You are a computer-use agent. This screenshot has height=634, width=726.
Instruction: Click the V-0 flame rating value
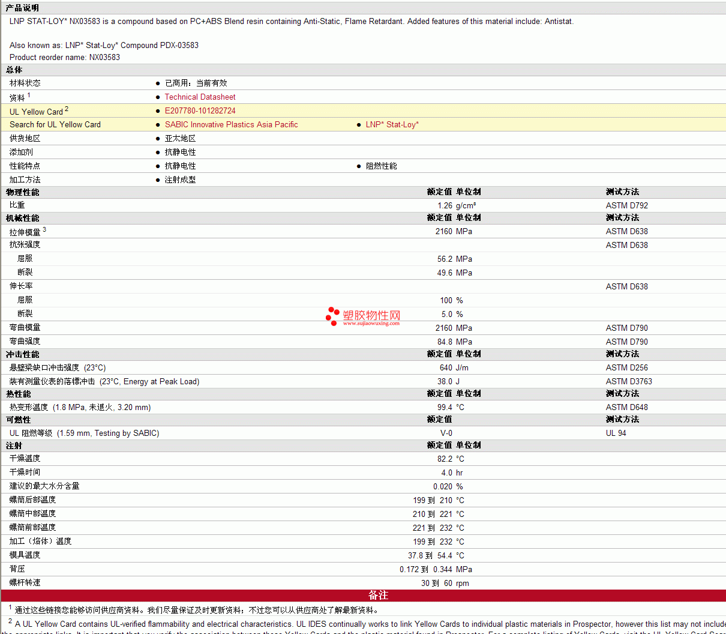446,433
